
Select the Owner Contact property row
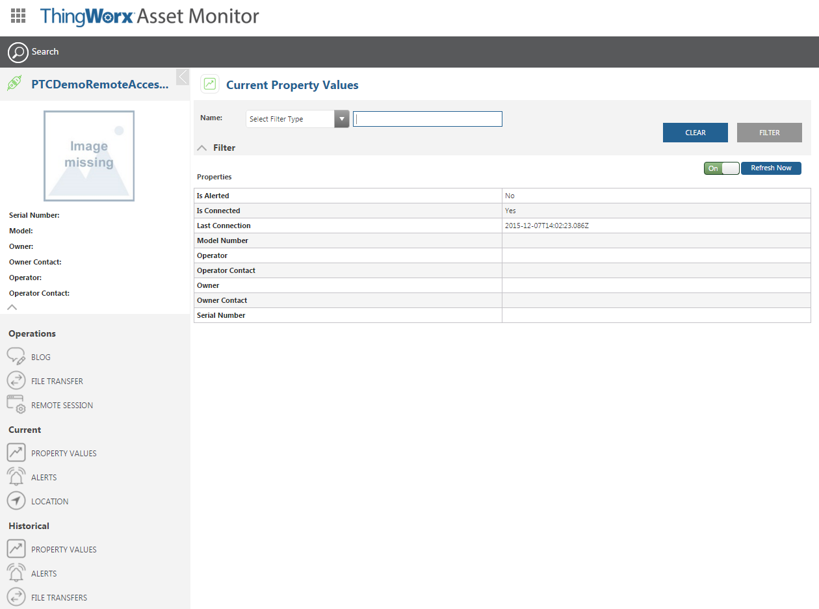(502, 300)
